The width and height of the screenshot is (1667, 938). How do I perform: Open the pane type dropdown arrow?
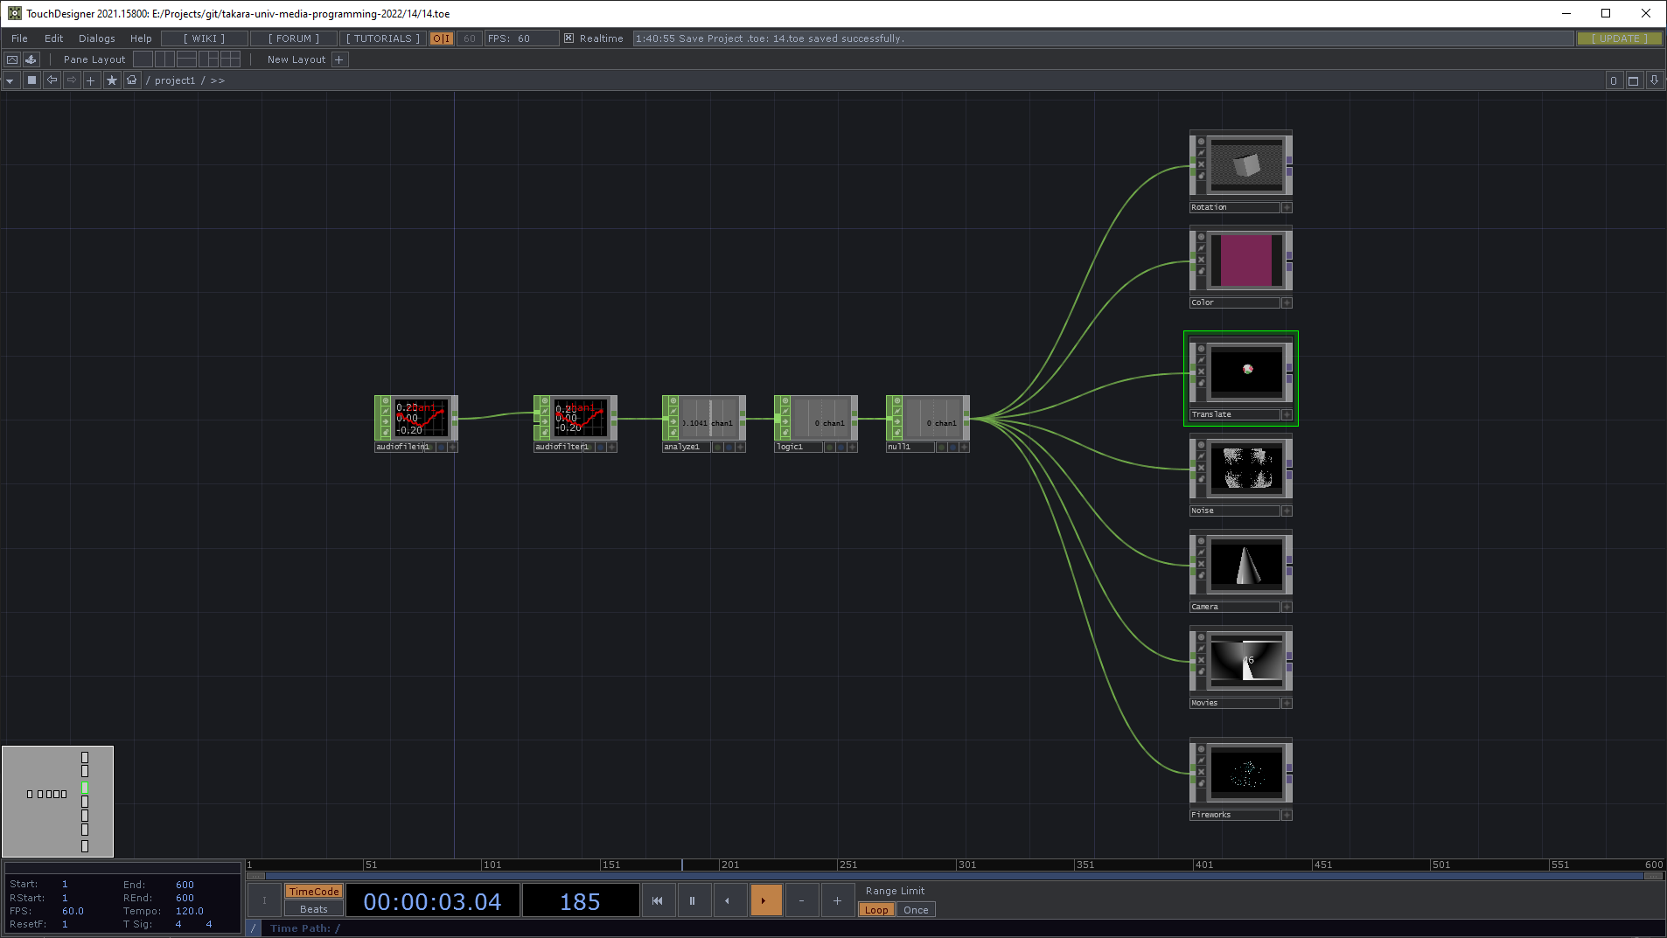[10, 80]
